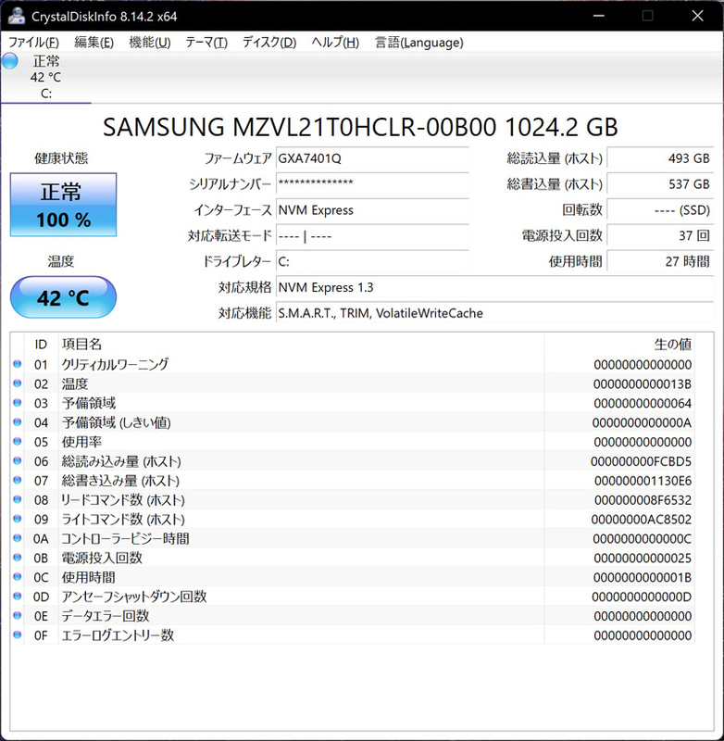724x741 pixels.
Task: Select the 使用率 row text
Action: 81,442
